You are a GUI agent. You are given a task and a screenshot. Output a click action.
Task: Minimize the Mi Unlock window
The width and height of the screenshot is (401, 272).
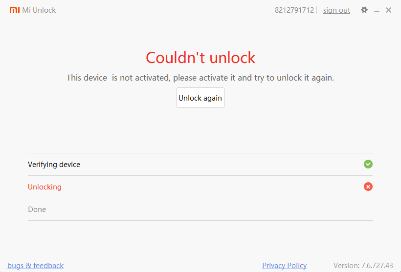[377, 11]
